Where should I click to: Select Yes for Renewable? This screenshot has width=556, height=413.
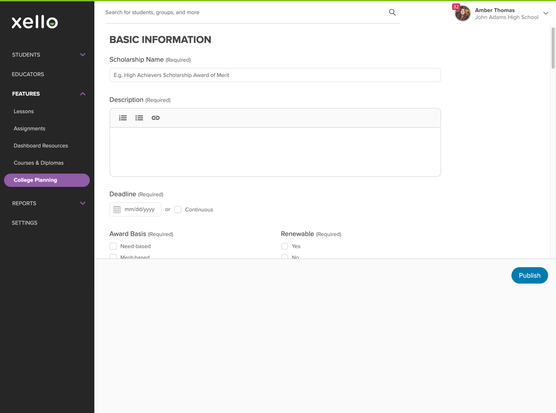coord(285,246)
